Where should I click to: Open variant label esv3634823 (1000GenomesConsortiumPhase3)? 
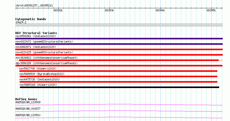(x=47, y=58)
